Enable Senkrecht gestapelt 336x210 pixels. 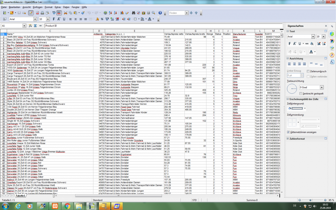(x=301, y=93)
